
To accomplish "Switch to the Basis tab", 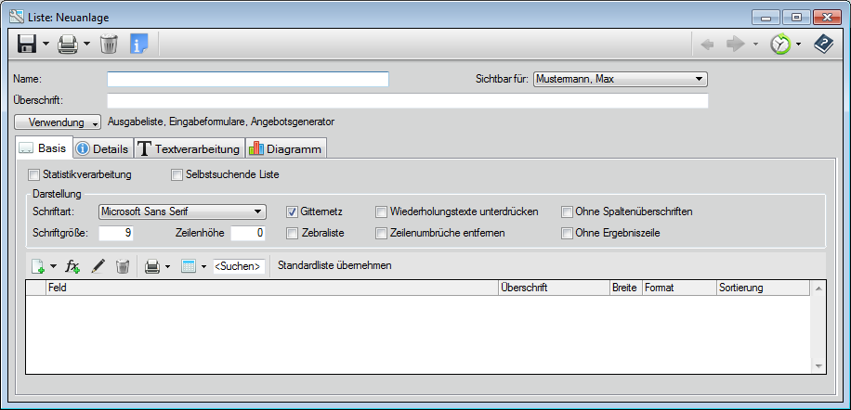I will click(x=43, y=147).
